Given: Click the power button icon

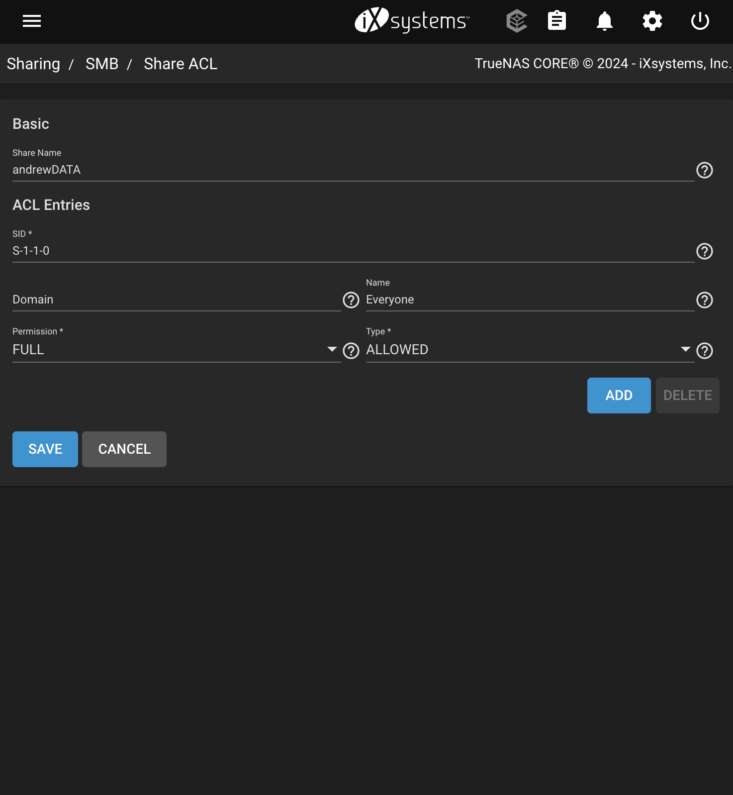Looking at the screenshot, I should click(700, 21).
